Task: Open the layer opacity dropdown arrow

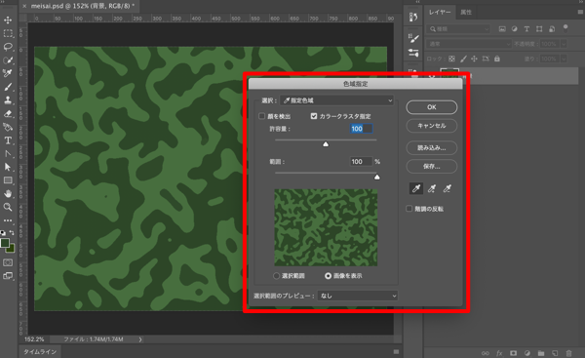Action: pyautogui.click(x=564, y=44)
